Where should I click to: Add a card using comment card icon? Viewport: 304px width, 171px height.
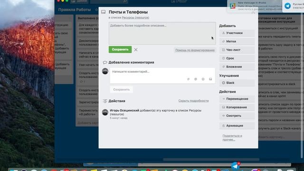210,79
